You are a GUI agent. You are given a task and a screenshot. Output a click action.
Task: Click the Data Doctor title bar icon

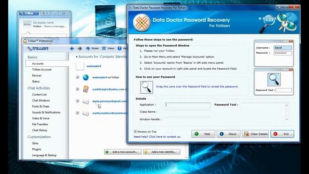[x=130, y=8]
